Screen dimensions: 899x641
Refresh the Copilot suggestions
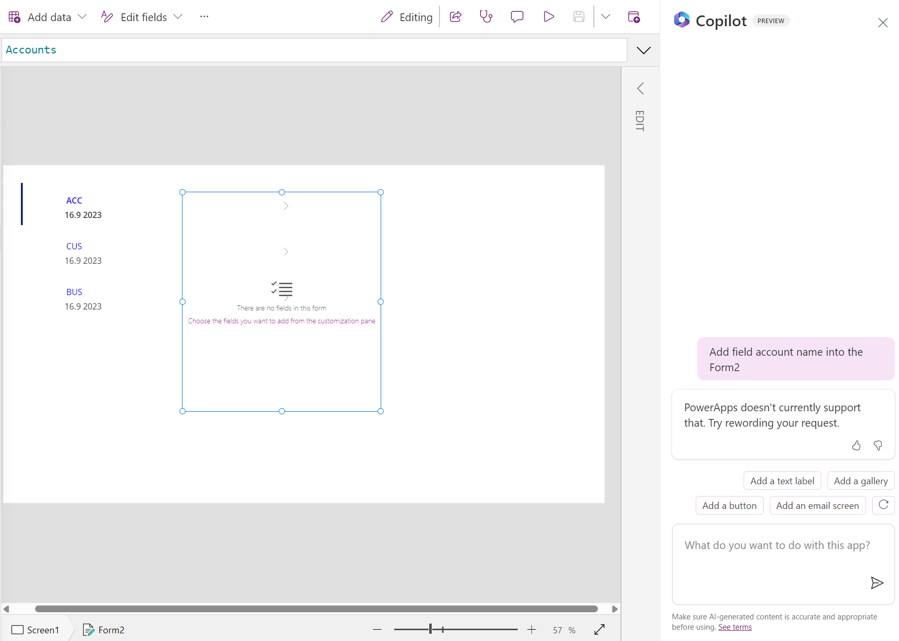pos(884,505)
